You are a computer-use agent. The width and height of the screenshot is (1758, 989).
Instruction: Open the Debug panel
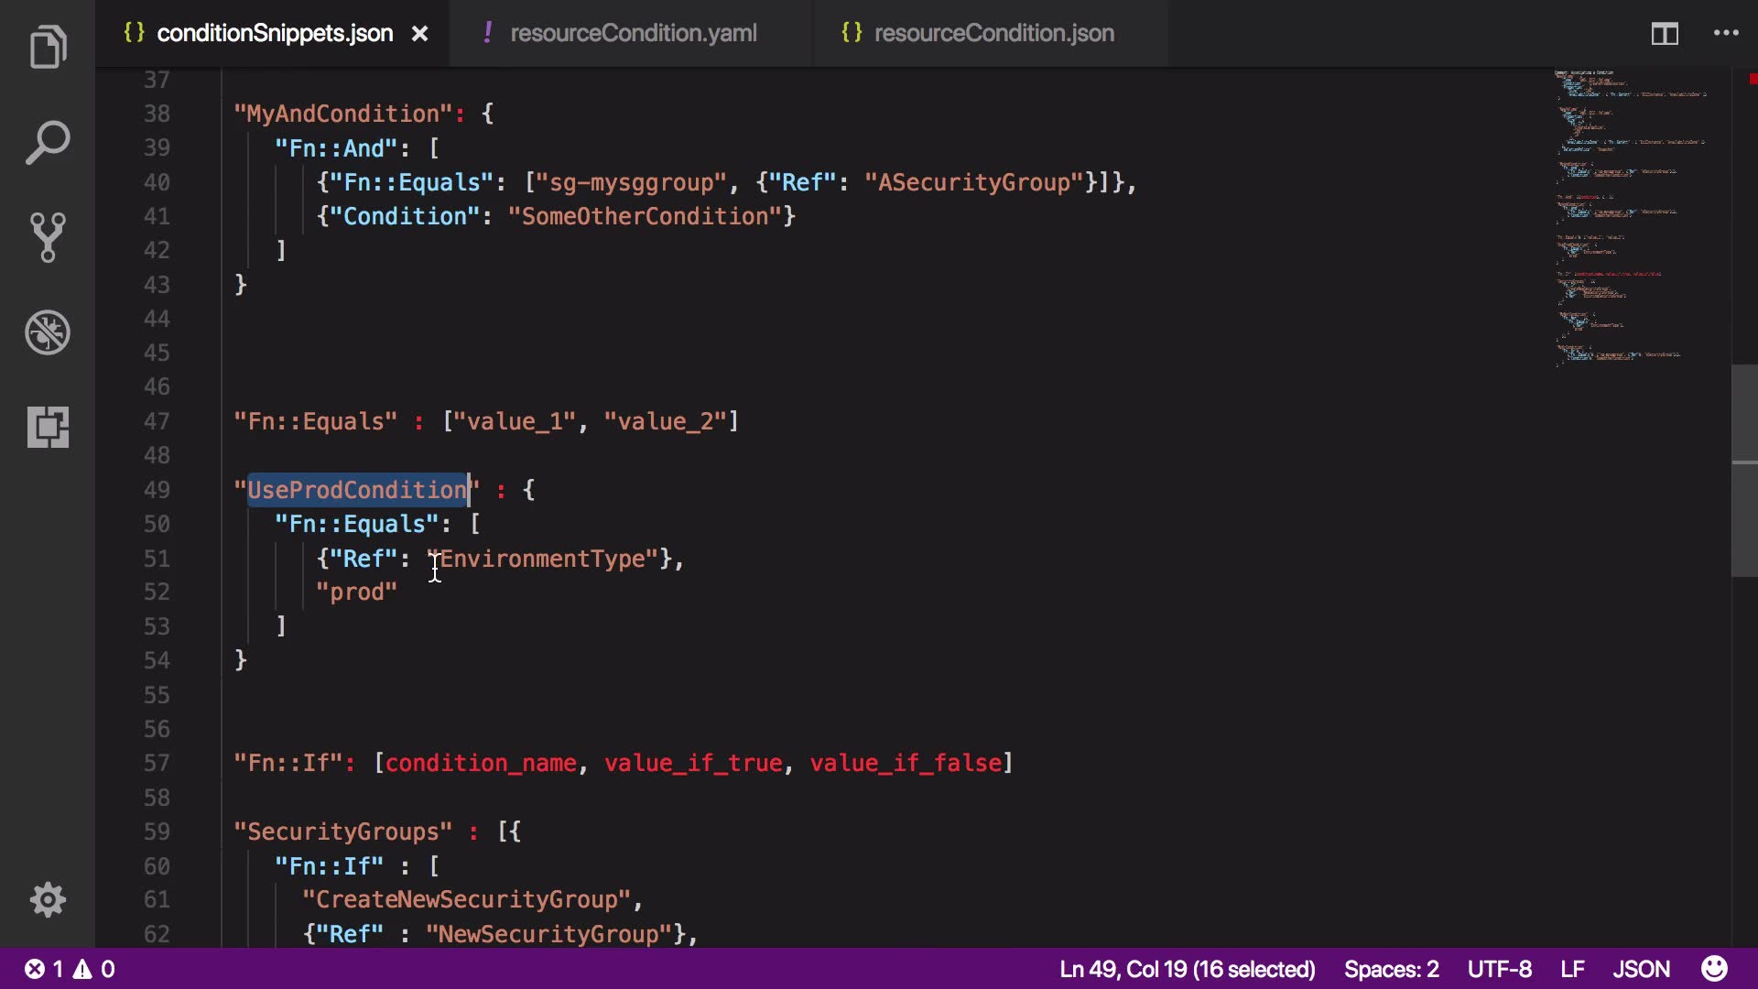point(48,332)
